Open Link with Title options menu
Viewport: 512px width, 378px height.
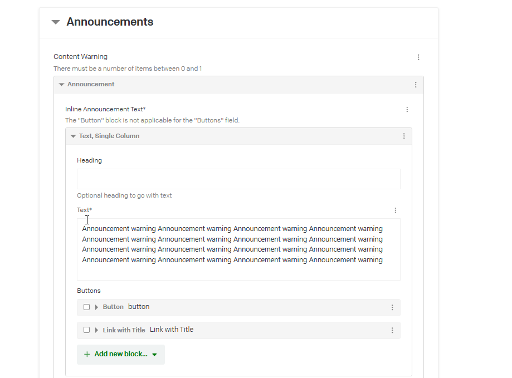(x=392, y=330)
